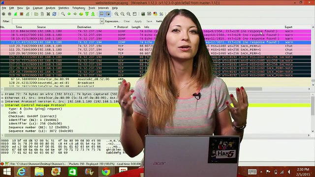The width and height of the screenshot is (315, 177).
Task: Clear the display filter
Action: (x=127, y=21)
